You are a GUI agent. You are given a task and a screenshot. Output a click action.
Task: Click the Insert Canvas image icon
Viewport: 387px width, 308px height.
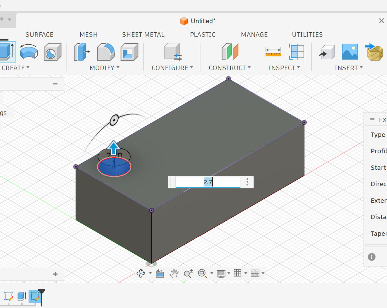[350, 52]
